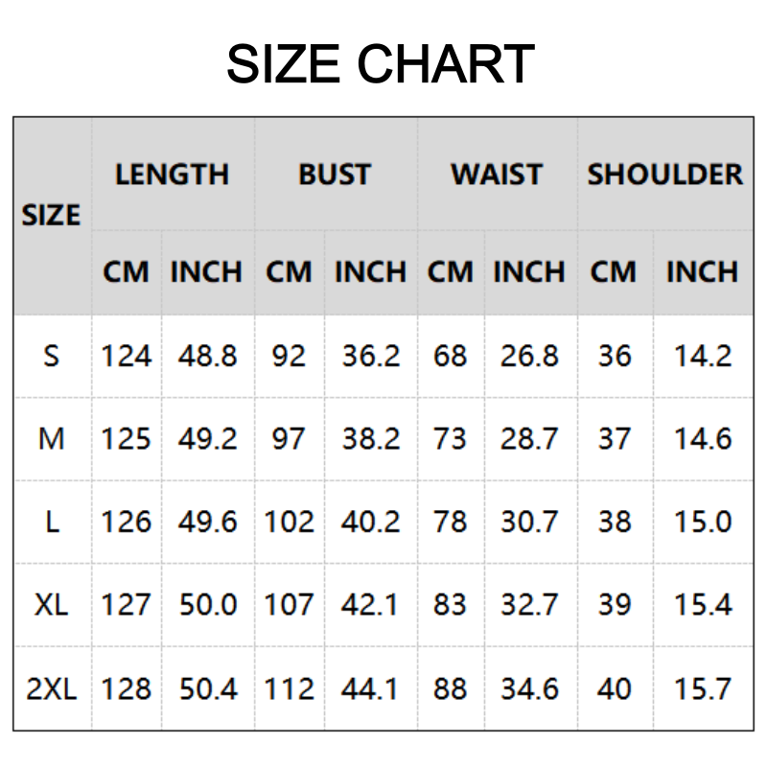Viewport: 767px width, 767px height.
Task: Click the 48.8 inch length cell
Action: tap(207, 356)
